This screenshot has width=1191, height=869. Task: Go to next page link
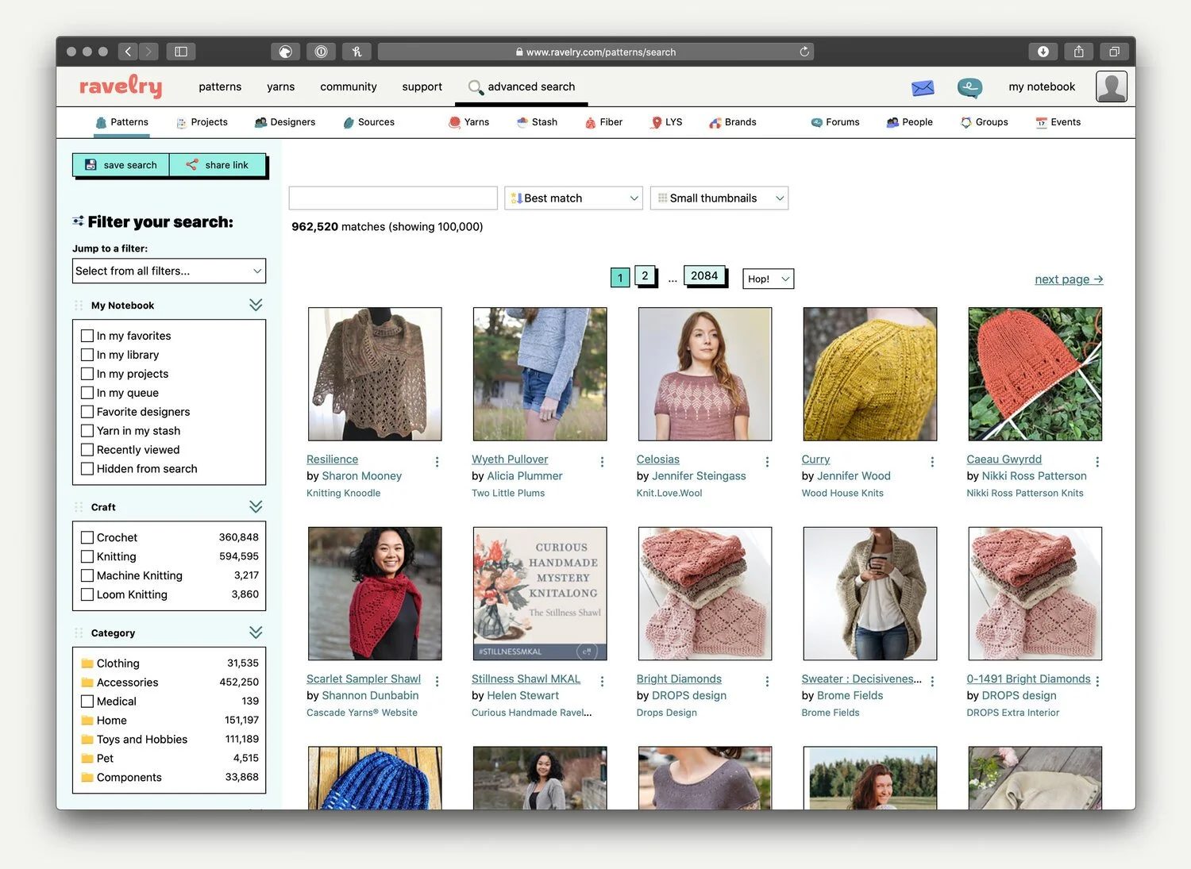1069,279
